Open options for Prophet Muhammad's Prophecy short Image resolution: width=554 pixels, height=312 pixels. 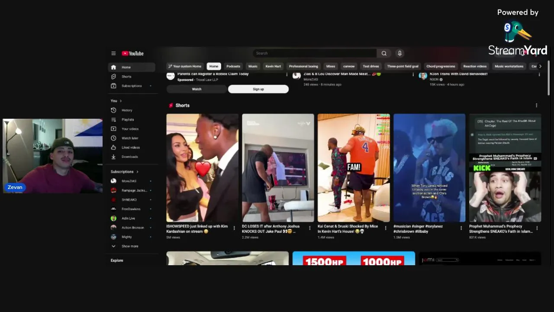pyautogui.click(x=537, y=228)
